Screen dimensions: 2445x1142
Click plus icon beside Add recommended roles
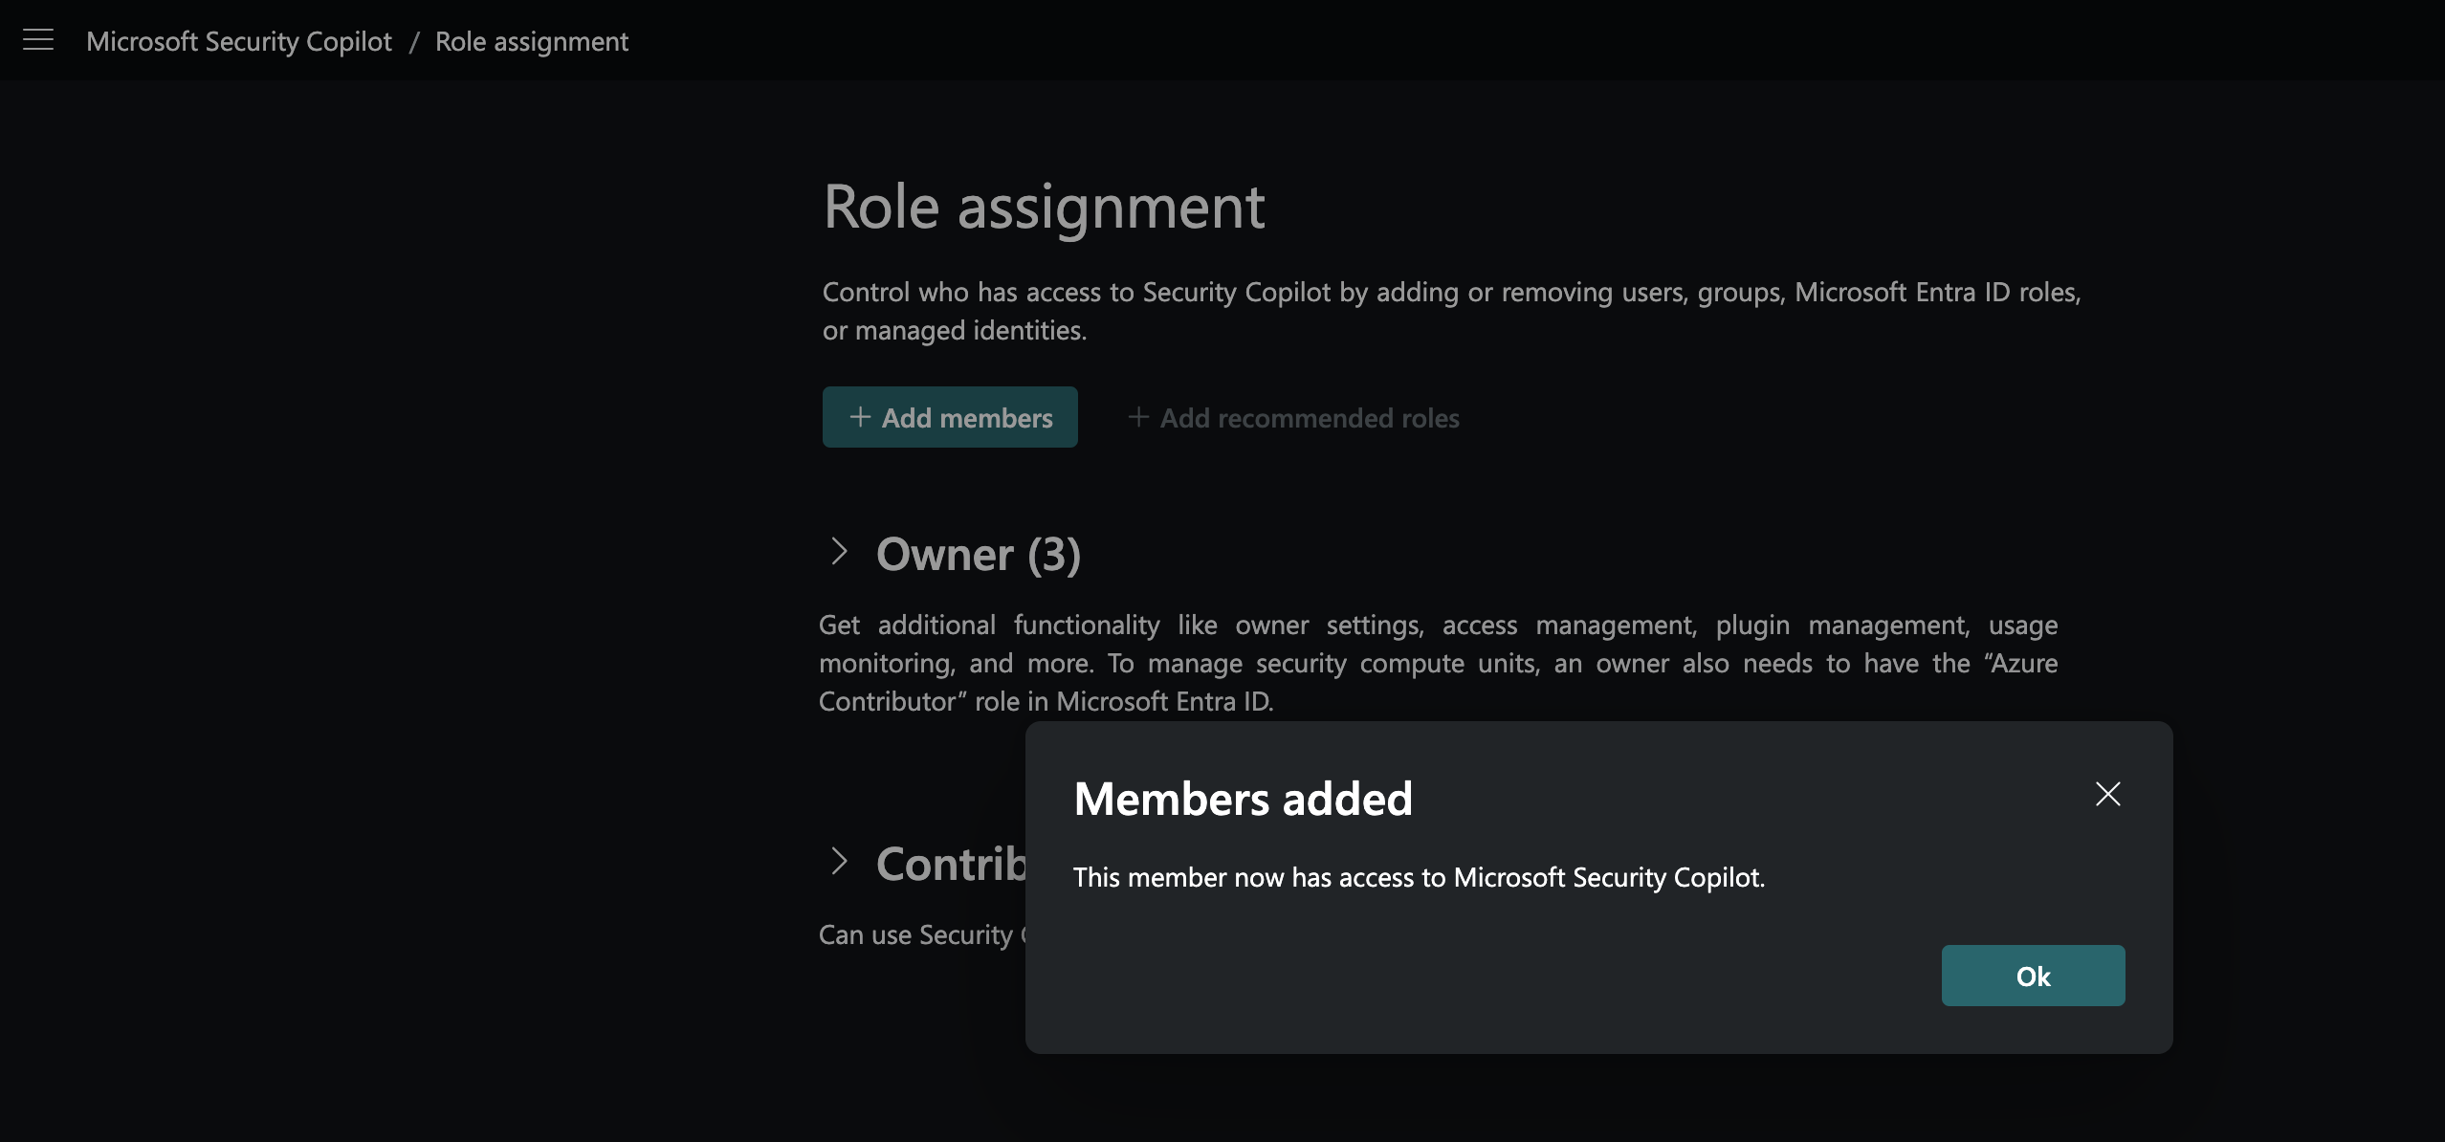(x=1137, y=417)
